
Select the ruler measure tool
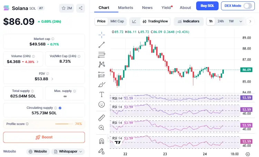pos(102,118)
